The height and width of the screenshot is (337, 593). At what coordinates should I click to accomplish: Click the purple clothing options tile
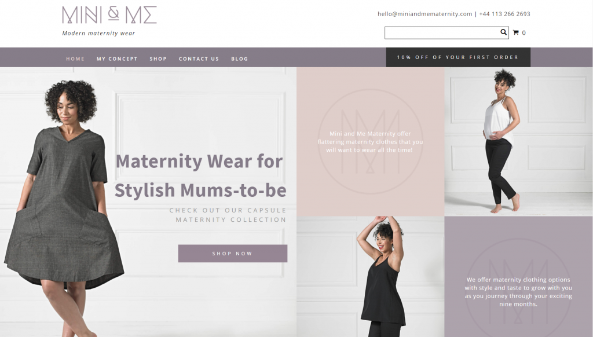click(x=518, y=276)
